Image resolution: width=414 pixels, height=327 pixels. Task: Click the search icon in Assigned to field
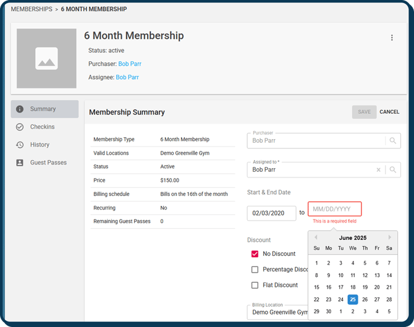tap(392, 170)
